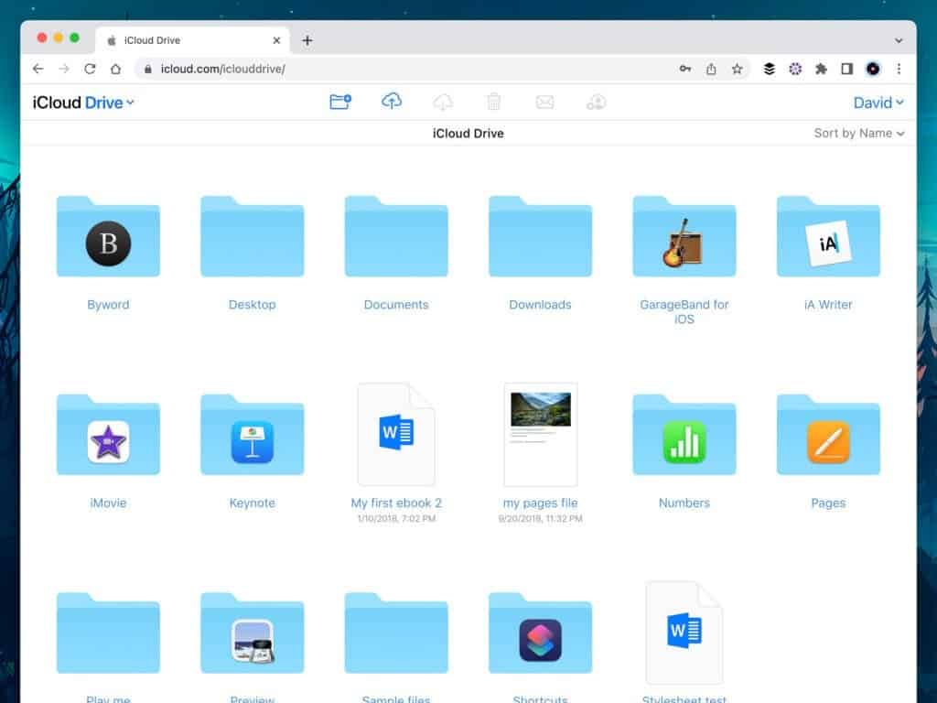Click the Download cloud icon
The image size is (937, 703).
click(443, 102)
